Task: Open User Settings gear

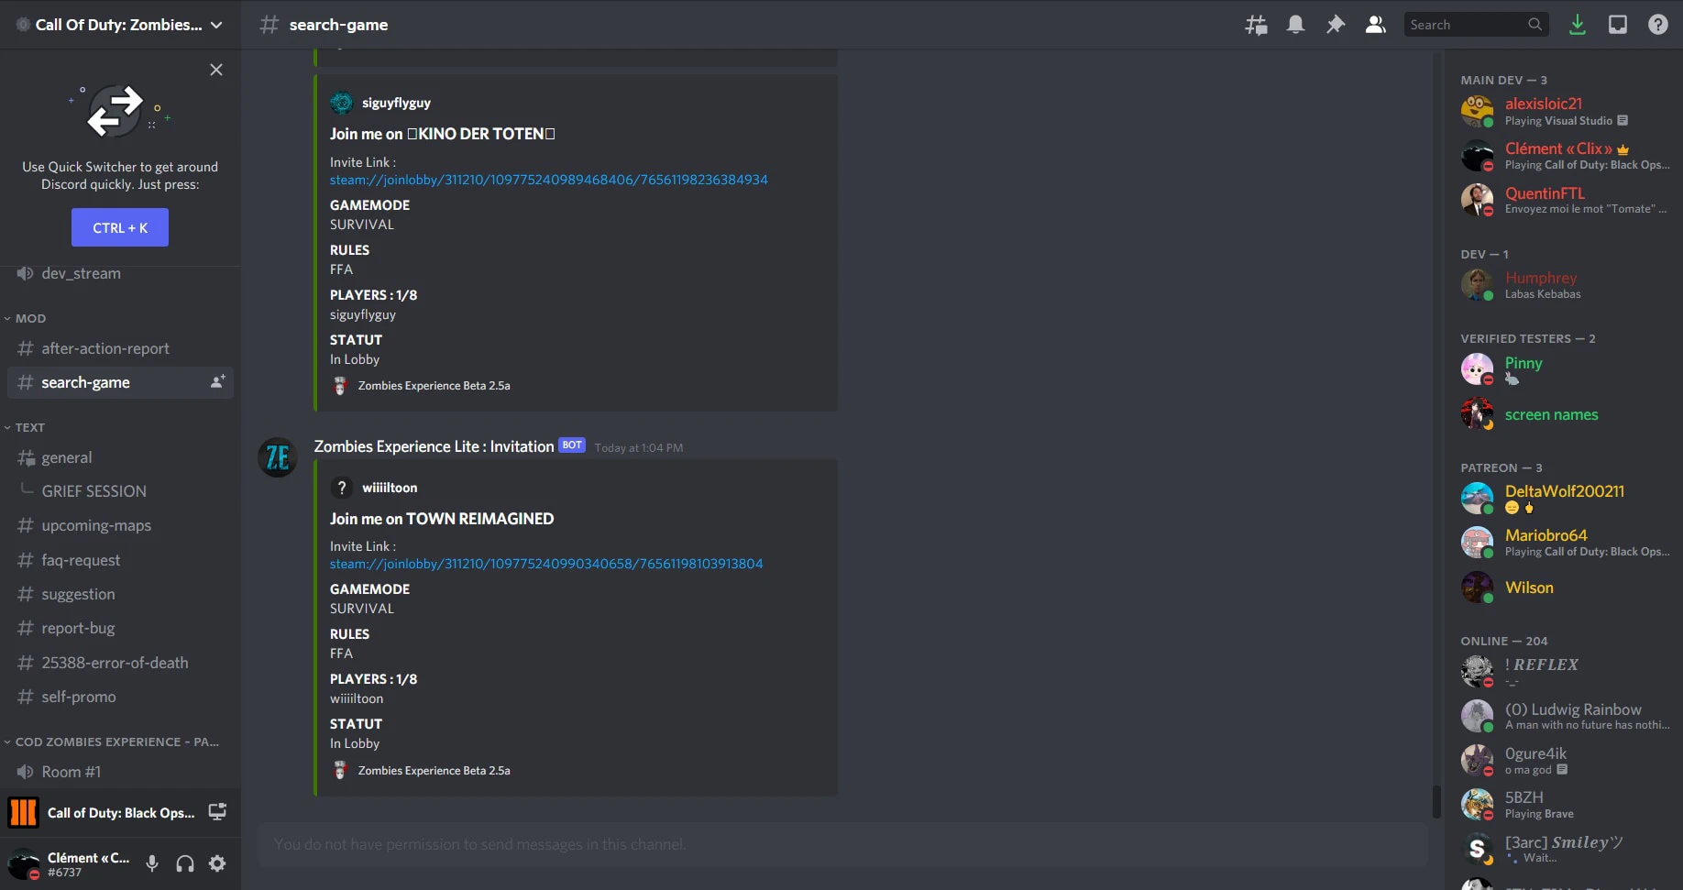Action: (217, 863)
